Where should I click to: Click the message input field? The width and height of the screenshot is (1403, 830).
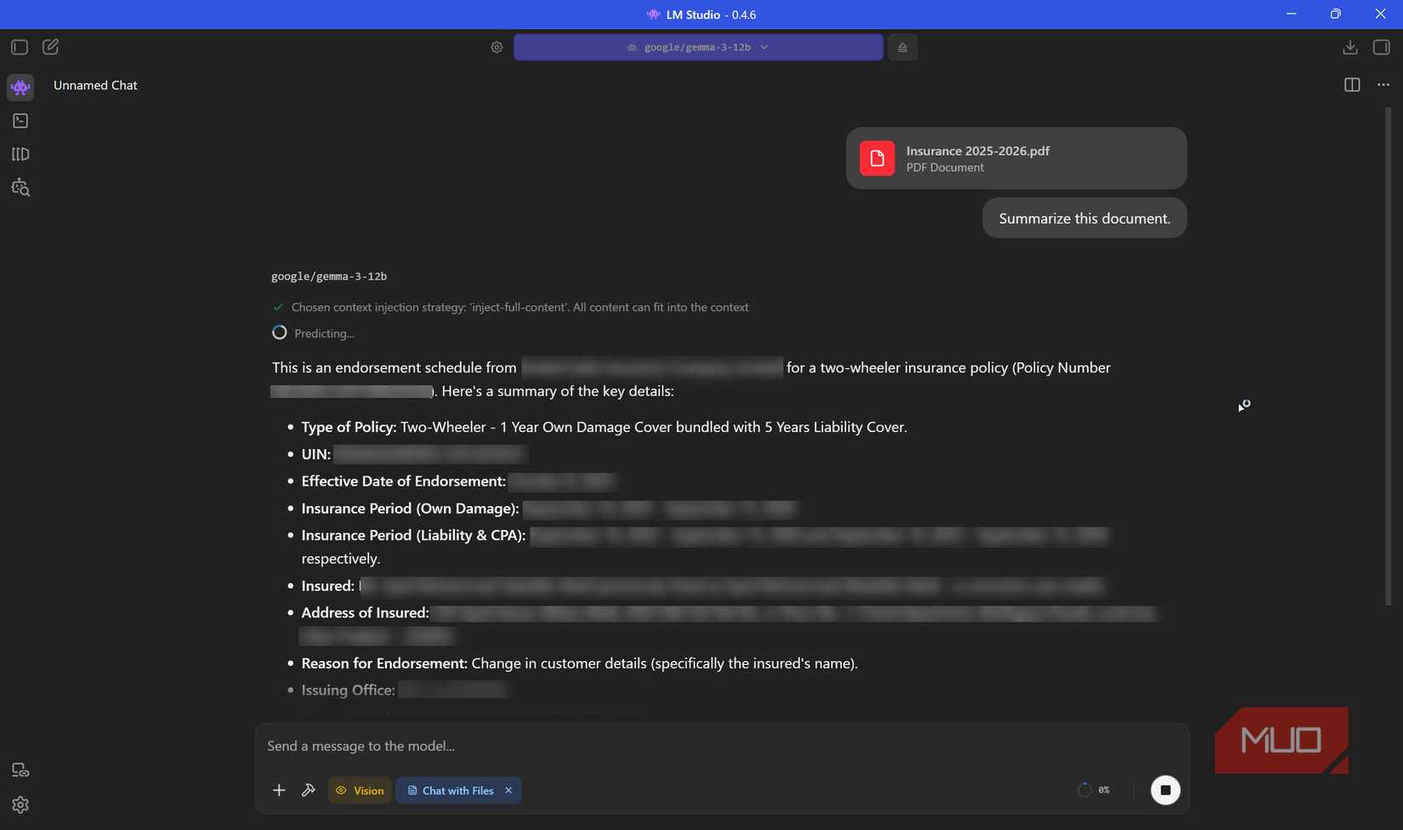click(721, 746)
